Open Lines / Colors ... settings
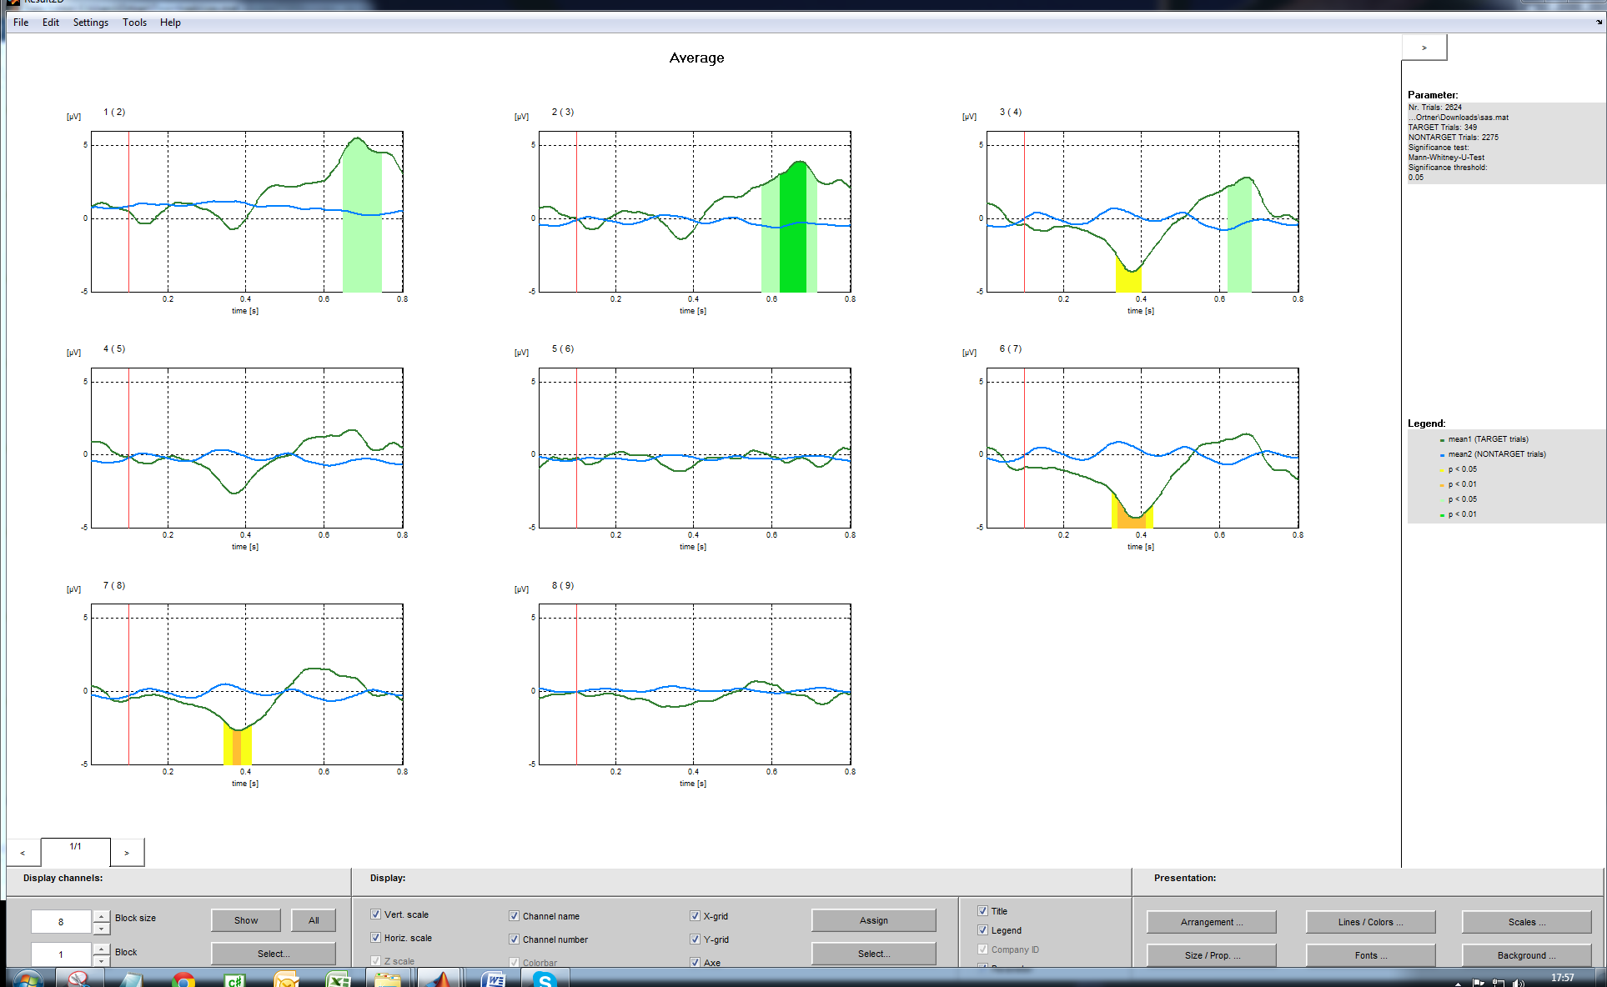 pyautogui.click(x=1370, y=922)
